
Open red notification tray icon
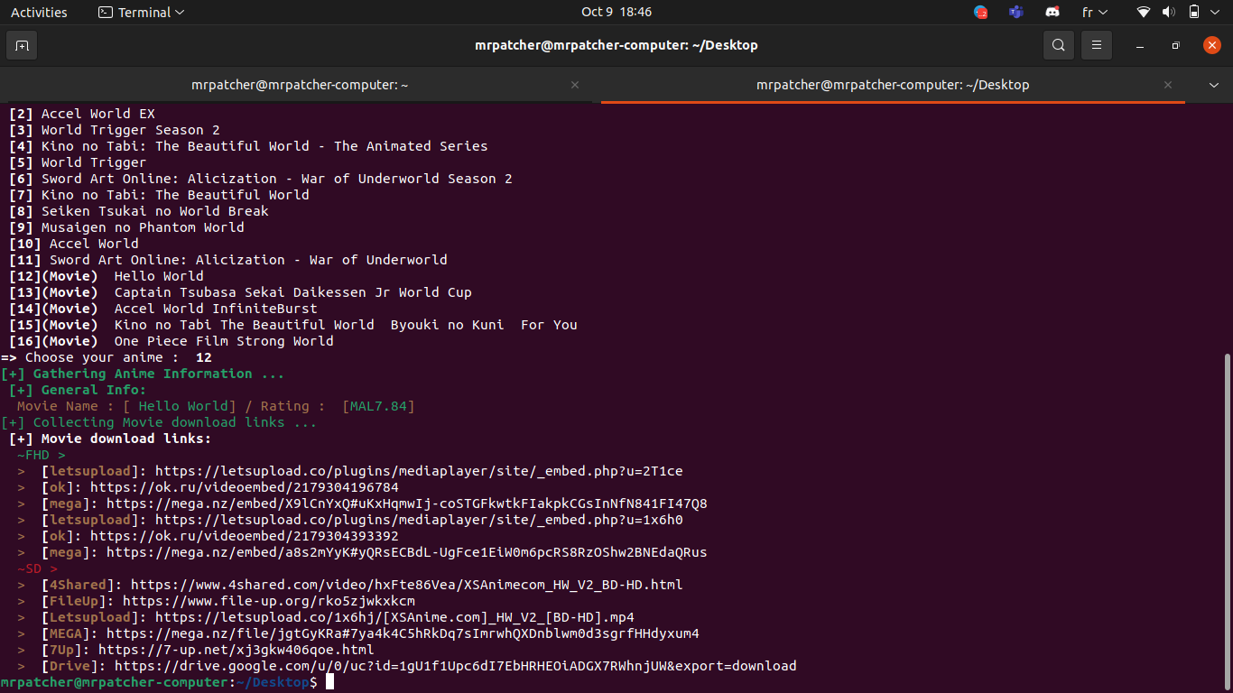point(981,12)
